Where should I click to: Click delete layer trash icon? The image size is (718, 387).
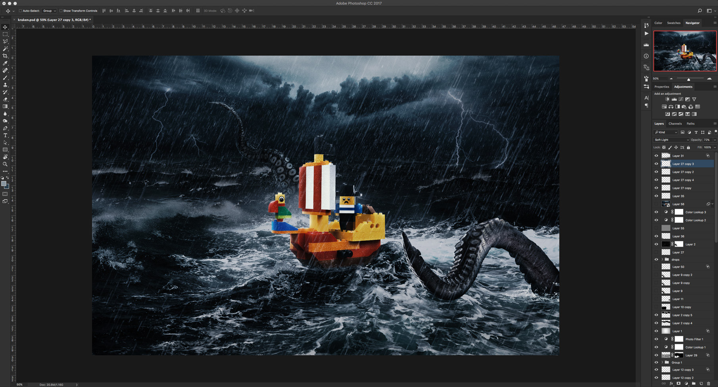(708, 384)
